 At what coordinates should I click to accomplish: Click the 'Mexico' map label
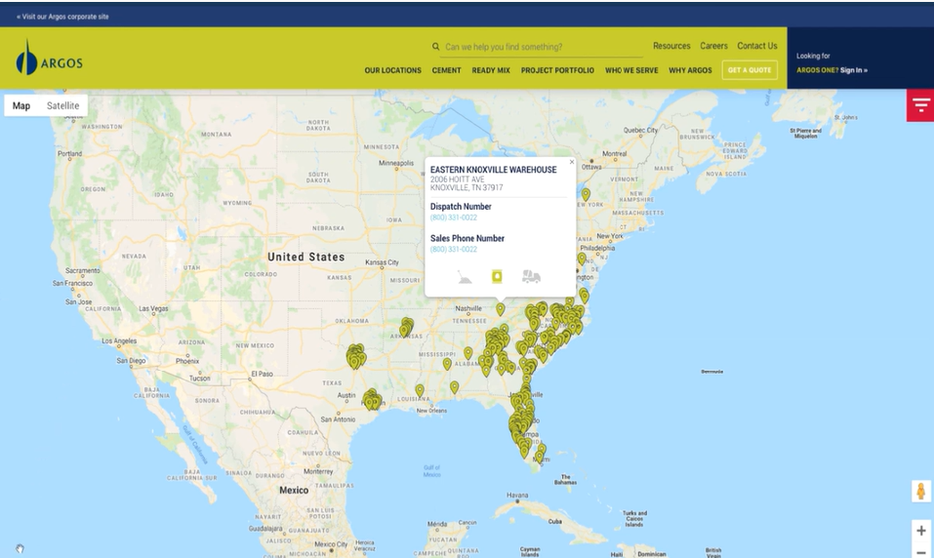click(294, 490)
